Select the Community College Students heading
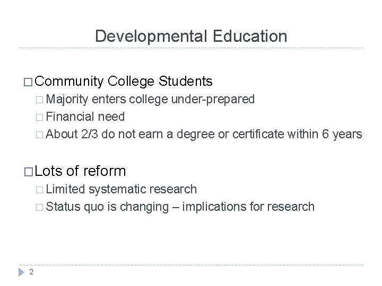 125,82
